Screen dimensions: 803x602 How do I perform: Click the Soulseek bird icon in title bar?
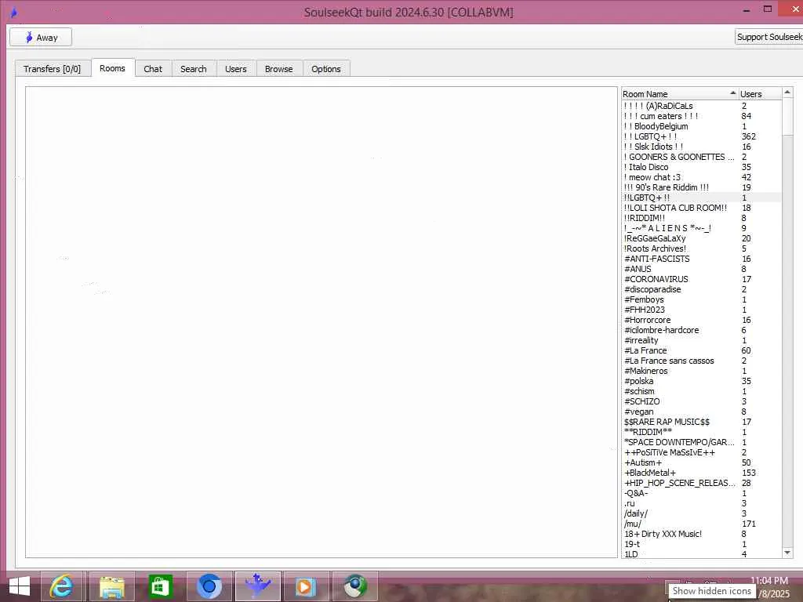(14, 13)
